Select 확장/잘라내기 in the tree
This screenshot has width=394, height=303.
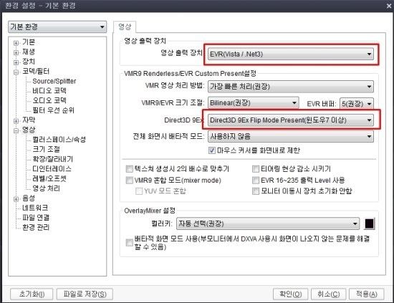coord(53,159)
